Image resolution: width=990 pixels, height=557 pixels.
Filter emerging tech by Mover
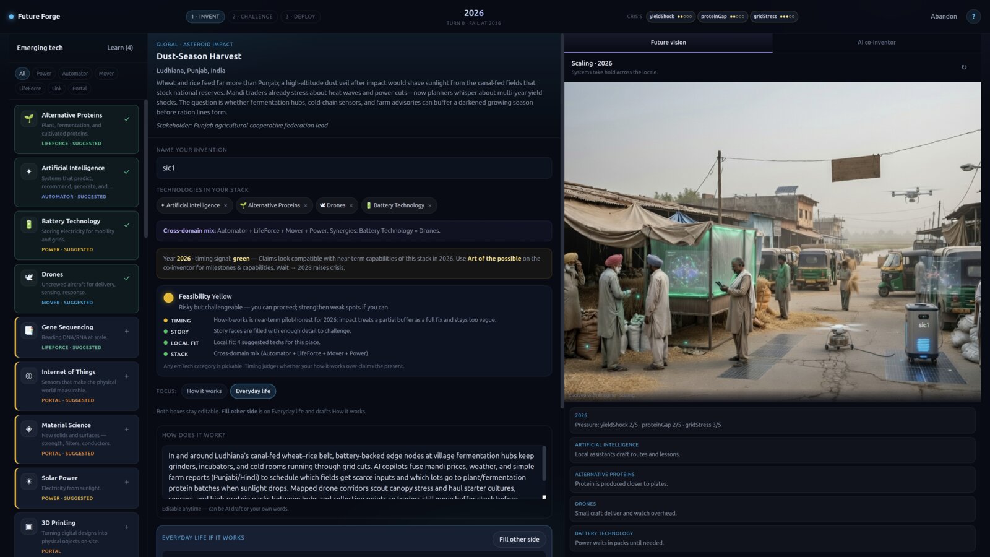click(x=106, y=74)
